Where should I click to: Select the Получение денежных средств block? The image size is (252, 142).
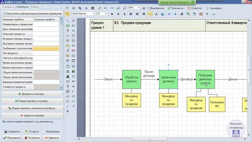[205, 79]
